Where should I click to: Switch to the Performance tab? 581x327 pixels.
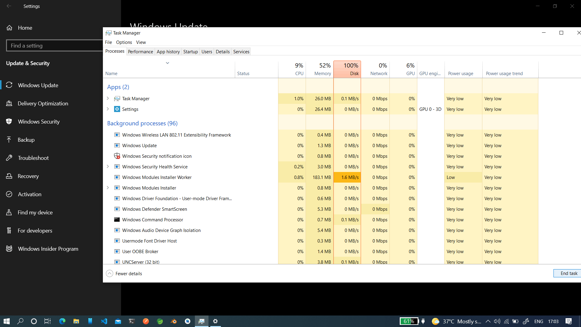[x=140, y=52]
